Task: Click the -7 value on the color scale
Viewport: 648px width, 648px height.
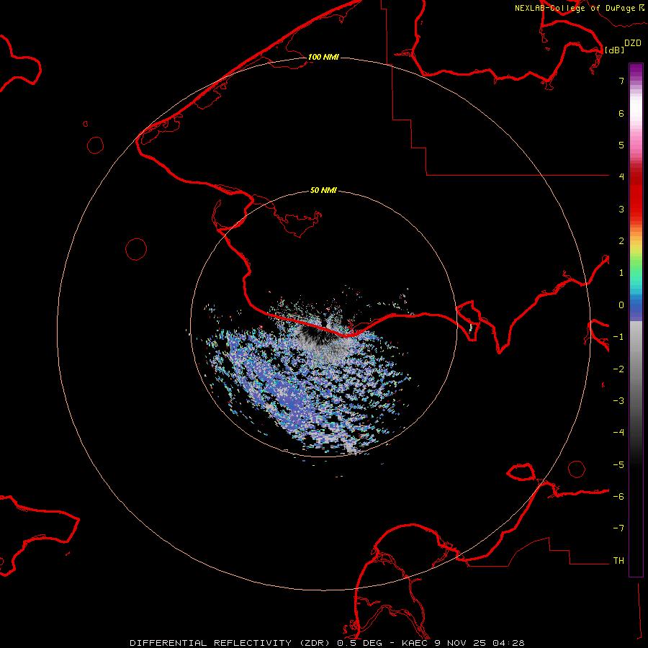Action: click(x=618, y=528)
